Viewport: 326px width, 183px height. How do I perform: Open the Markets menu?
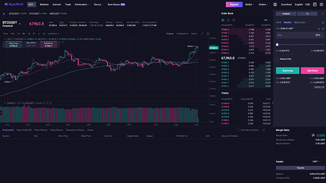(x=44, y=4)
